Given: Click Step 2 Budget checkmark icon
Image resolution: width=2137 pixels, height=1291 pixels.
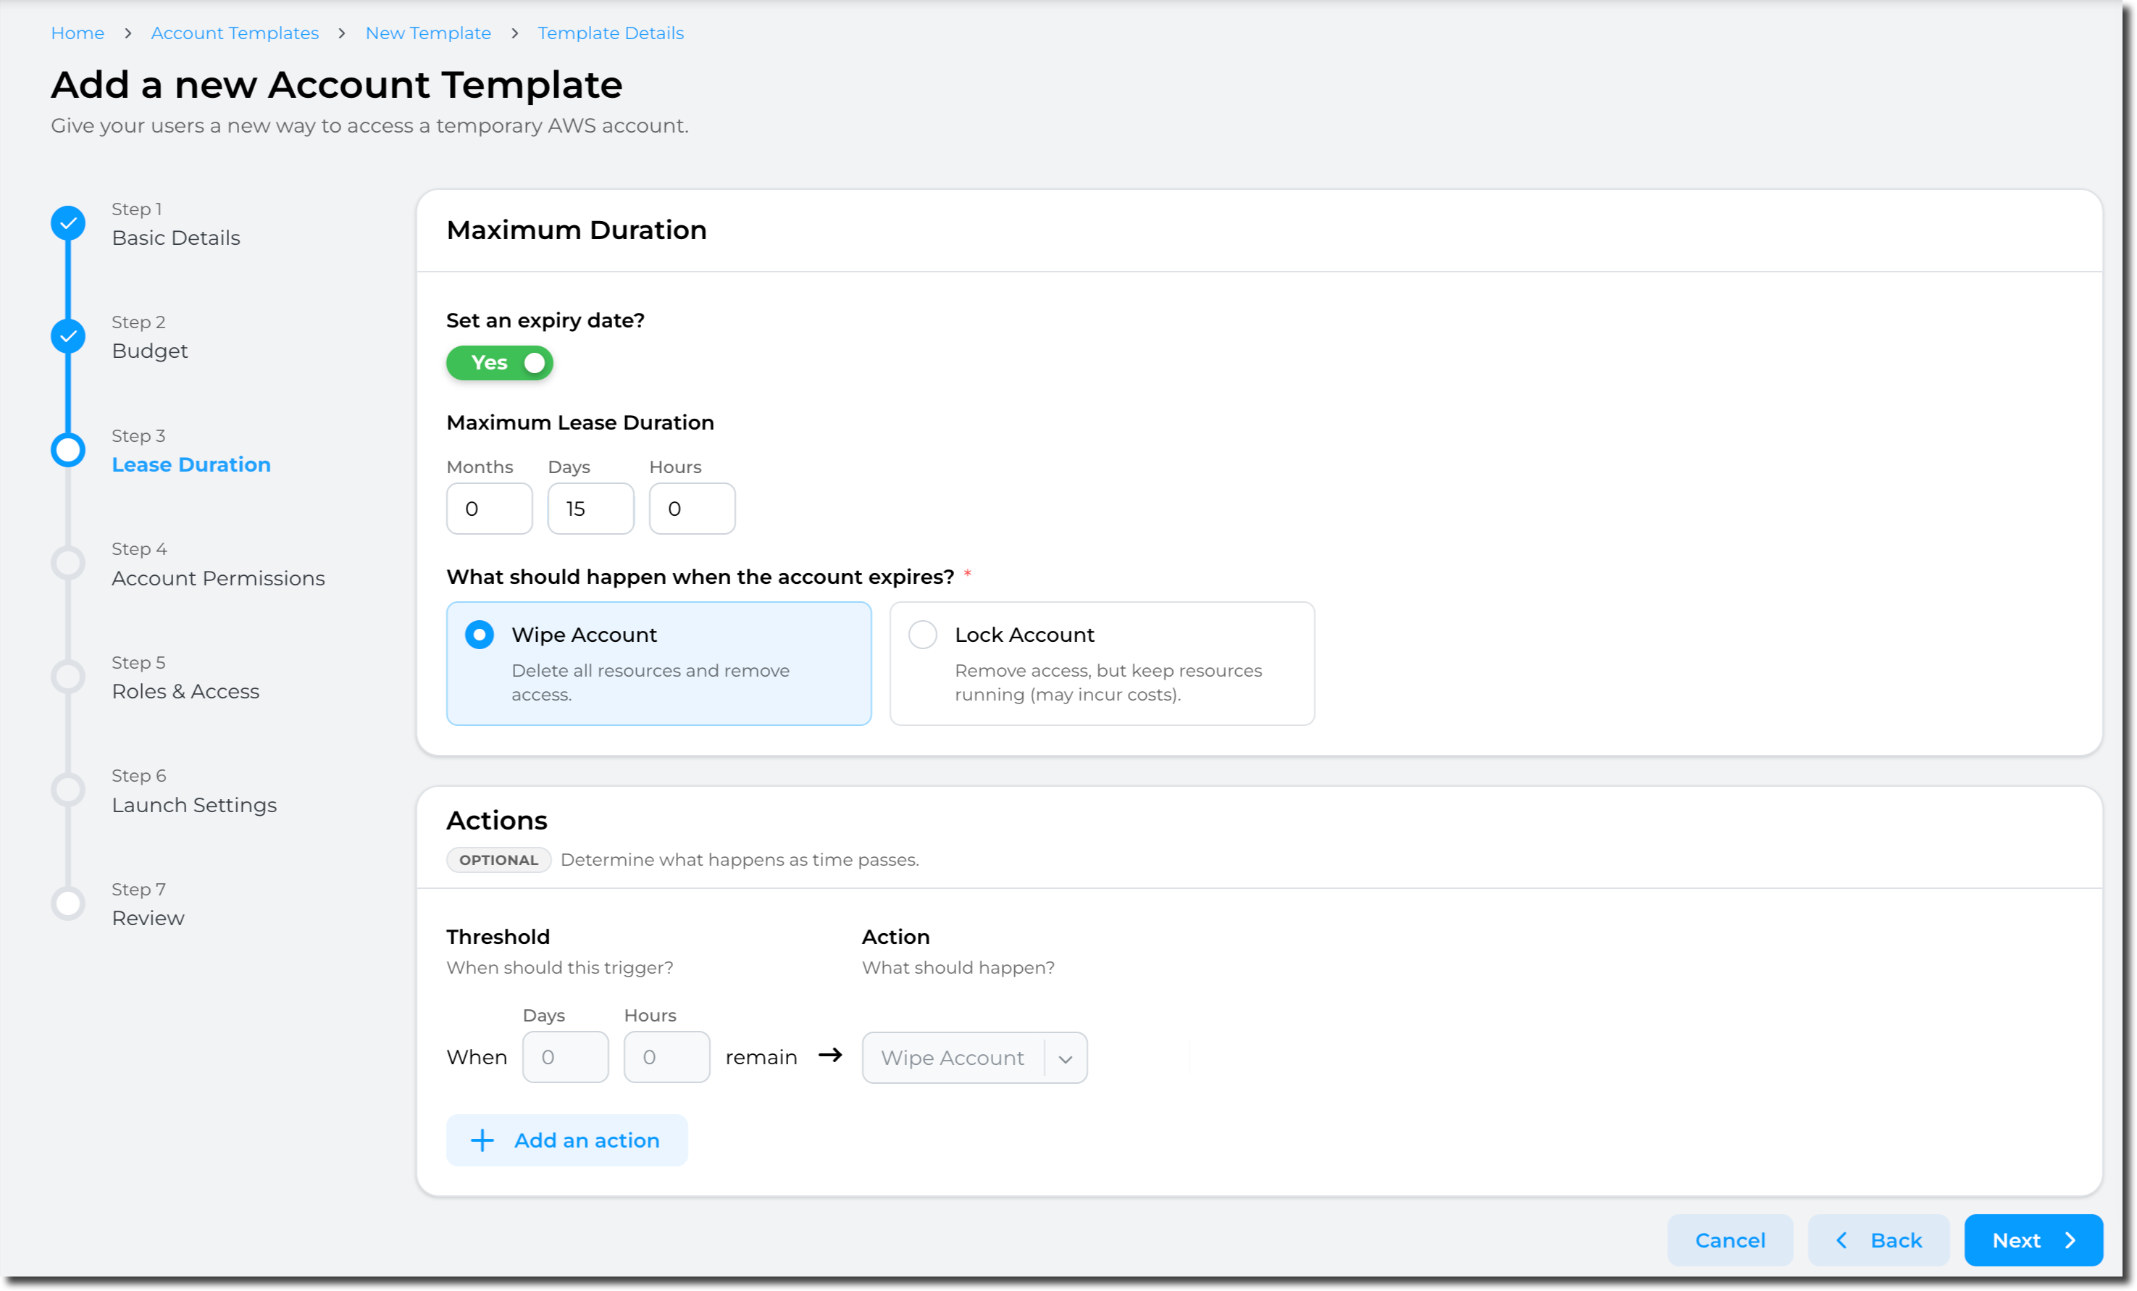Looking at the screenshot, I should (67, 337).
